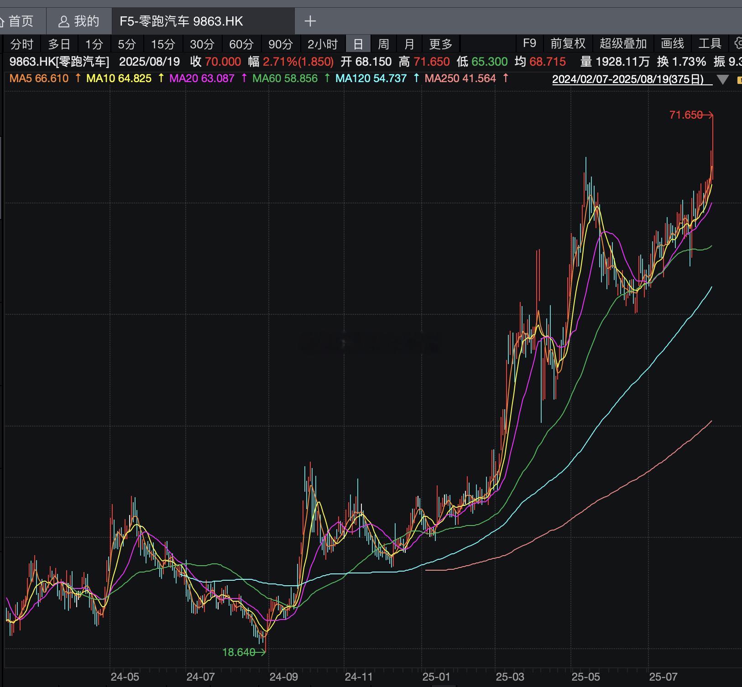Click the average price 68.715
This screenshot has width=742, height=687.
548,62
